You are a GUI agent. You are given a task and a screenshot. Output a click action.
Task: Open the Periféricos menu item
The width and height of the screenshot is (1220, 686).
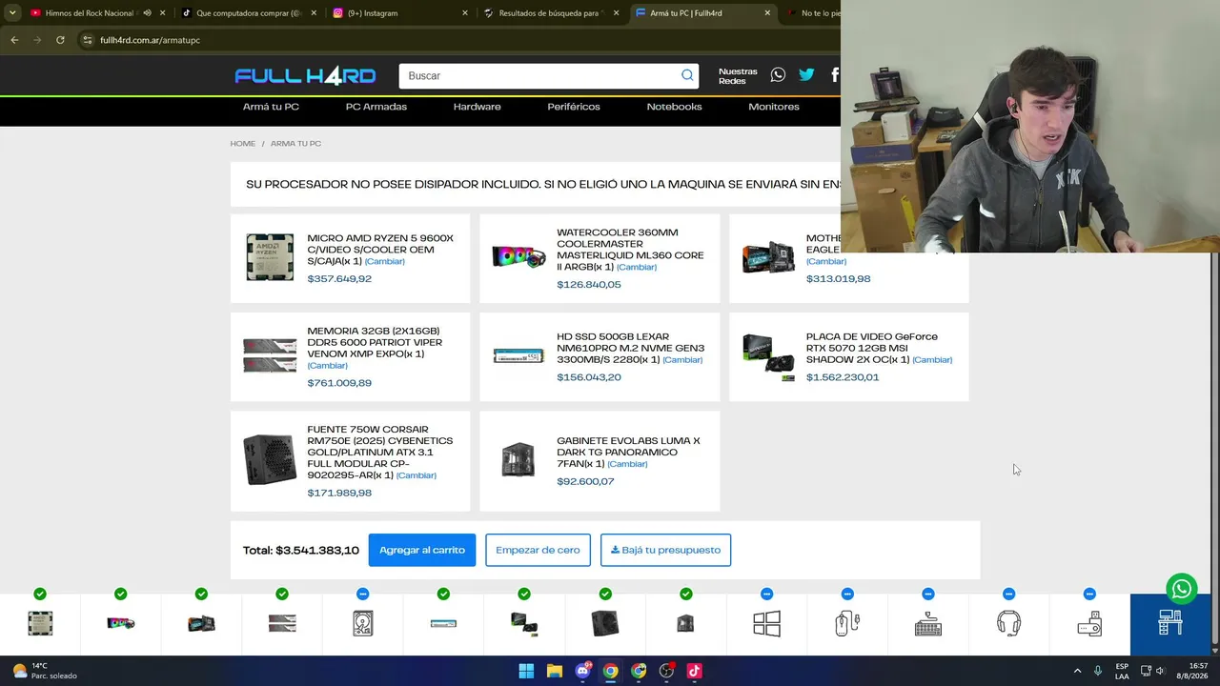click(x=574, y=107)
